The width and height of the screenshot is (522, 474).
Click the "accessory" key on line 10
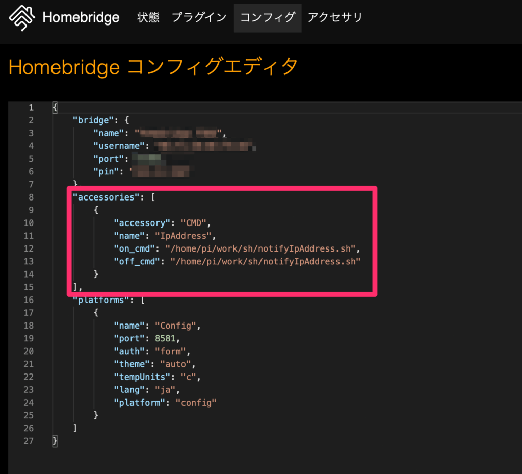pyautogui.click(x=142, y=223)
